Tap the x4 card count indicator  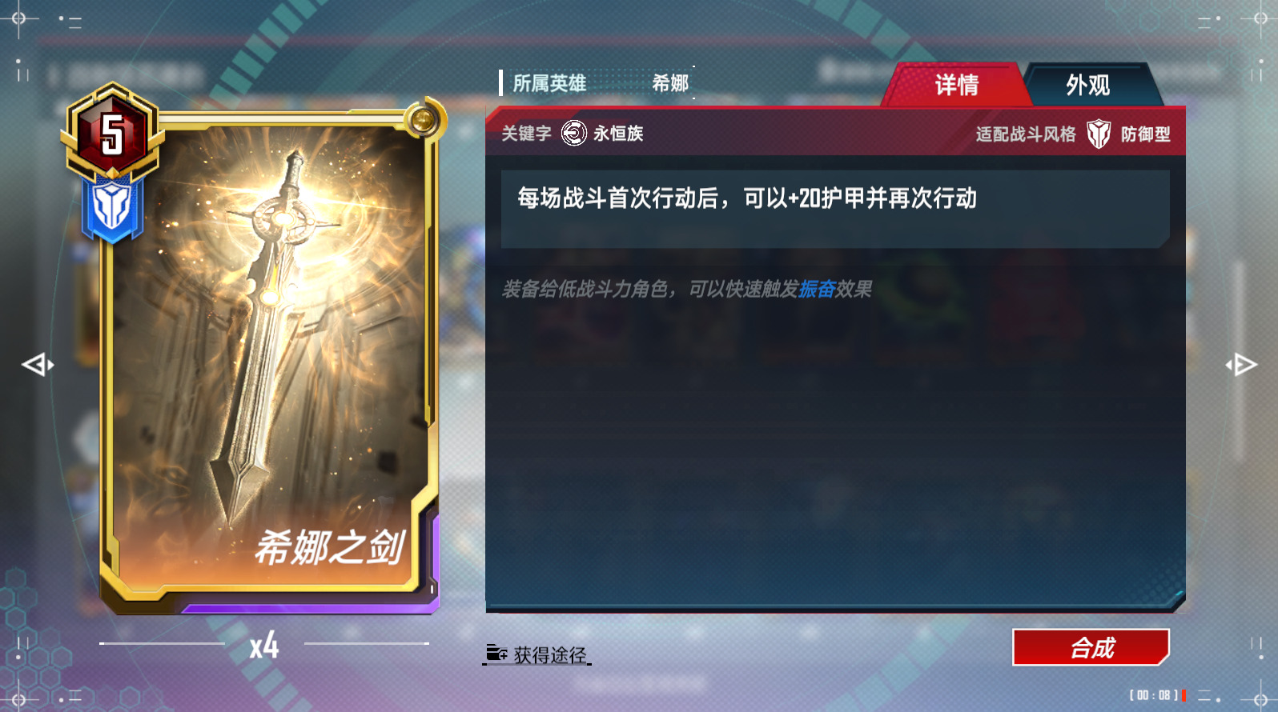tap(264, 645)
